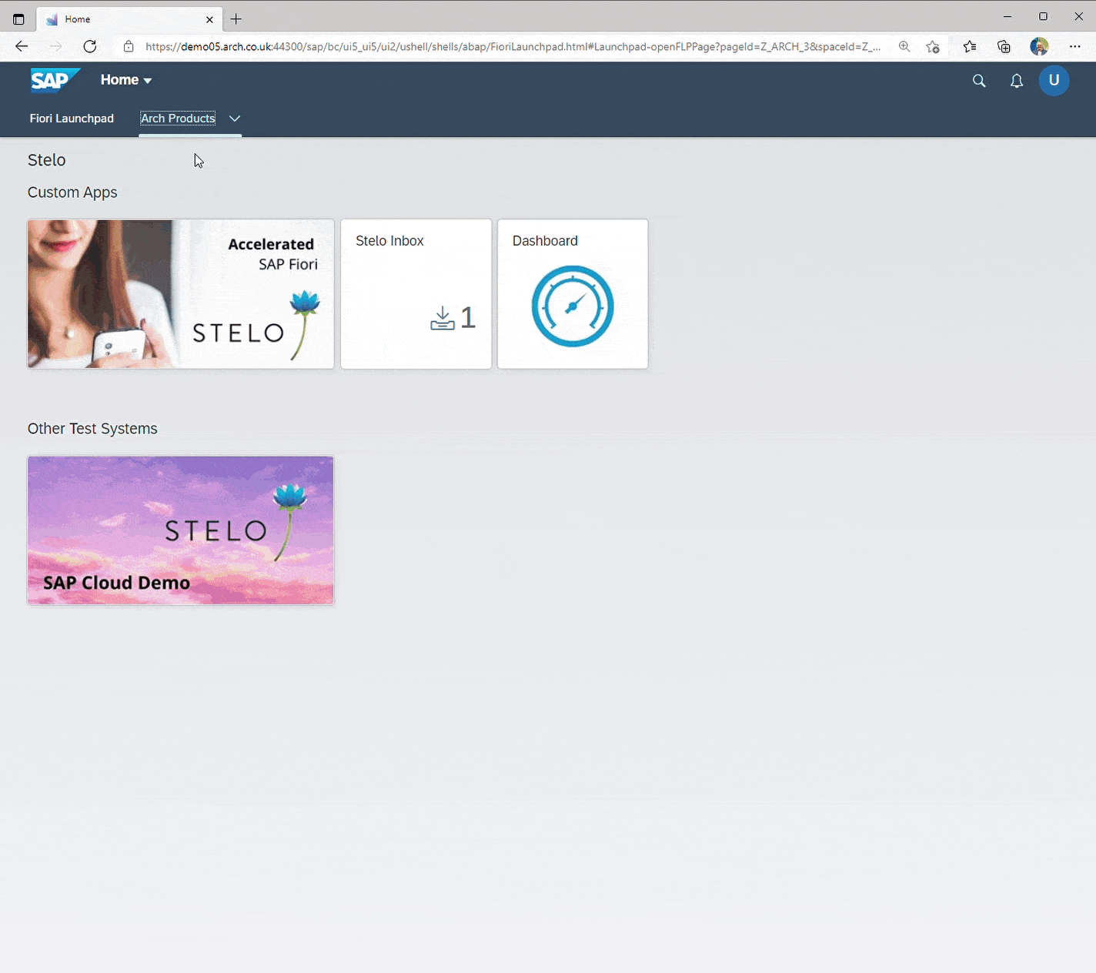Screen dimensions: 1096x973
Task: Expand the Arch Products chevron
Action: (235, 119)
